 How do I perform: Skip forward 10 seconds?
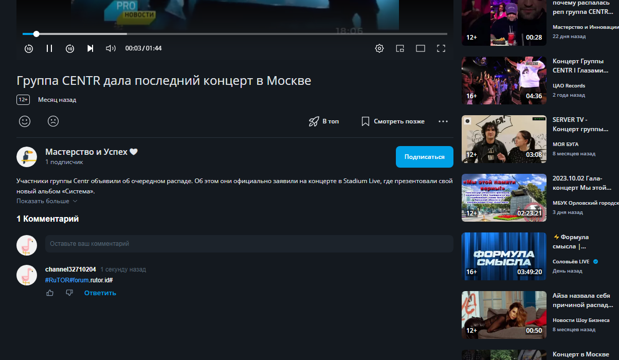[x=70, y=48]
